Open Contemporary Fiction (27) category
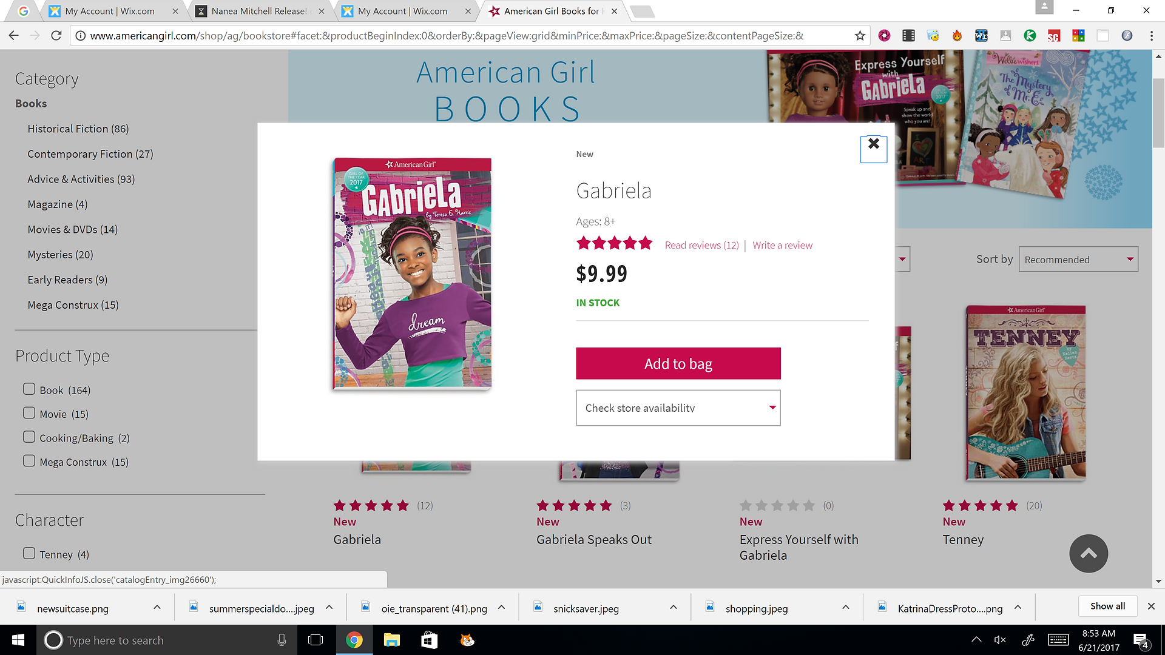1165x655 pixels. coord(90,154)
